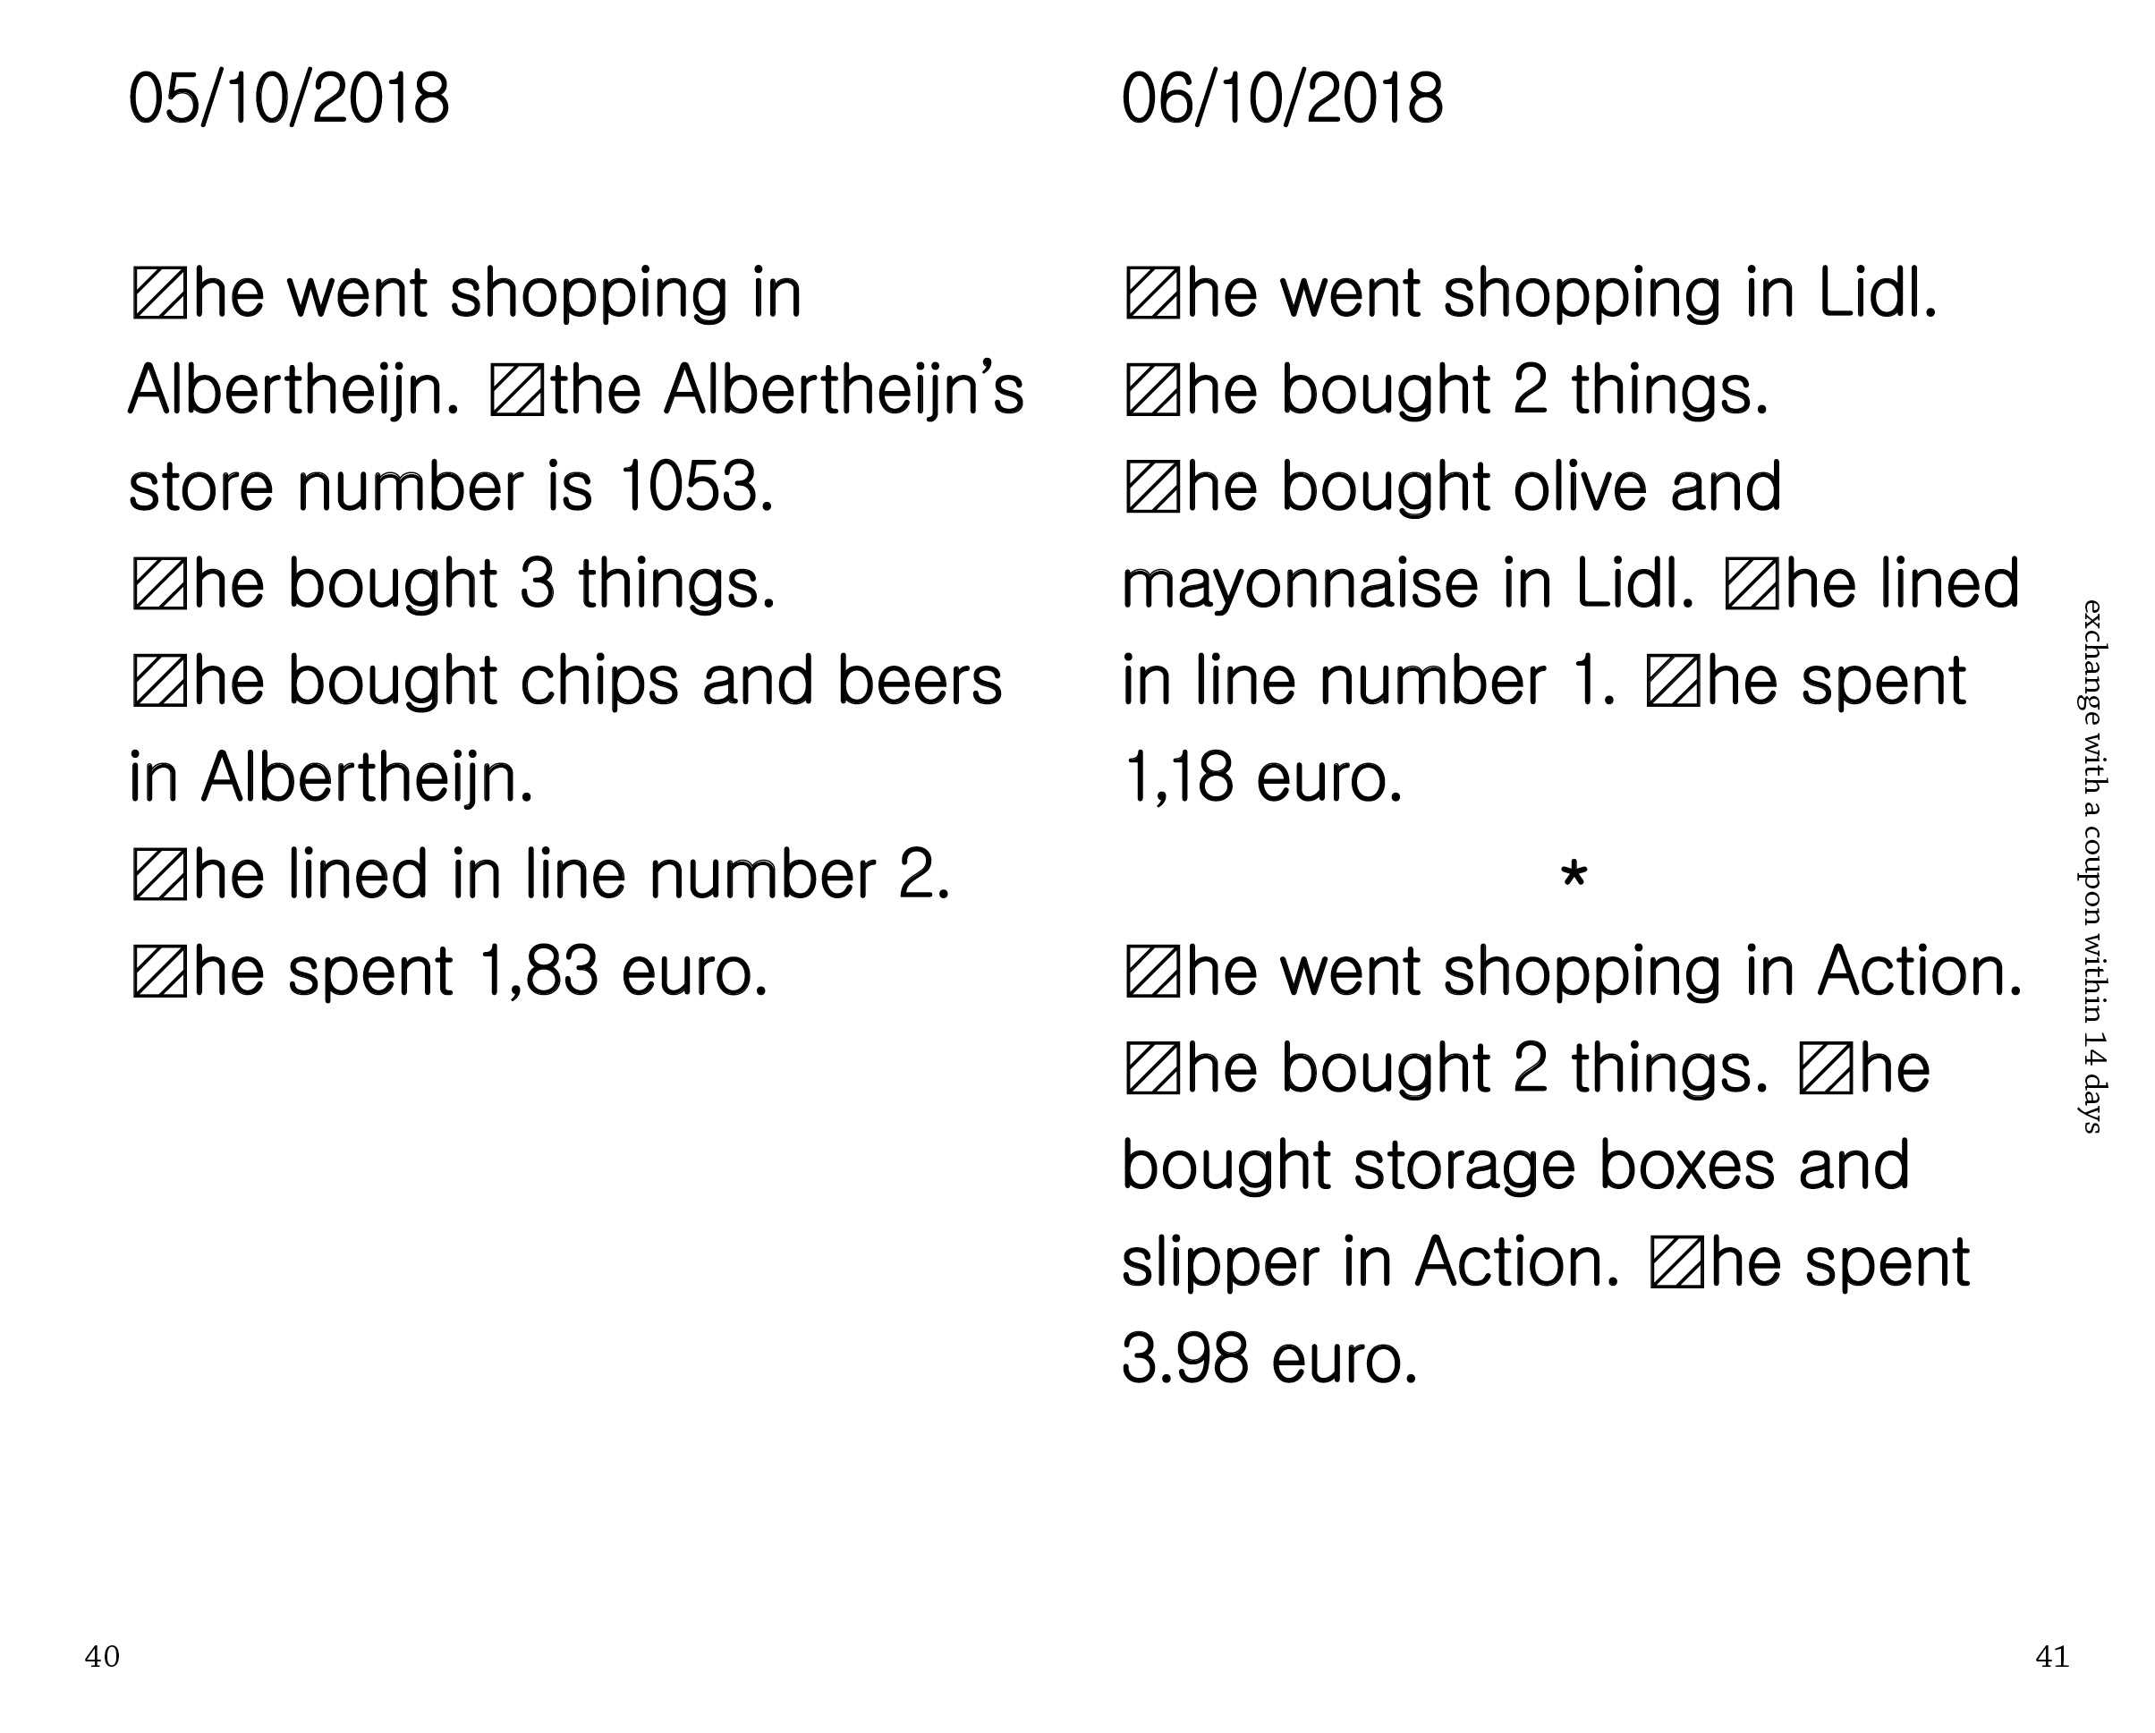Click the 06/10/2018 date heading
The image size is (2155, 1733).
tap(1281, 99)
